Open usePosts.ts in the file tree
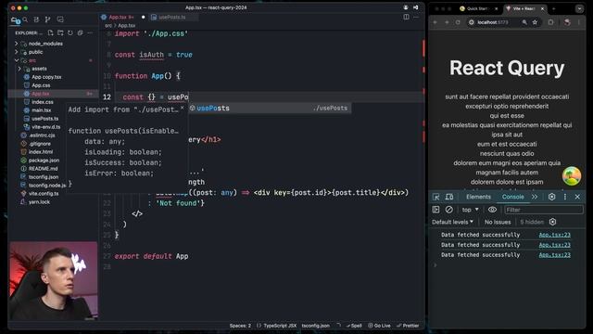The width and height of the screenshot is (593, 334). [x=44, y=119]
